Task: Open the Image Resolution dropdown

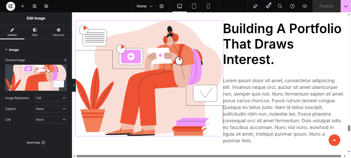Action: pyautogui.click(x=51, y=98)
